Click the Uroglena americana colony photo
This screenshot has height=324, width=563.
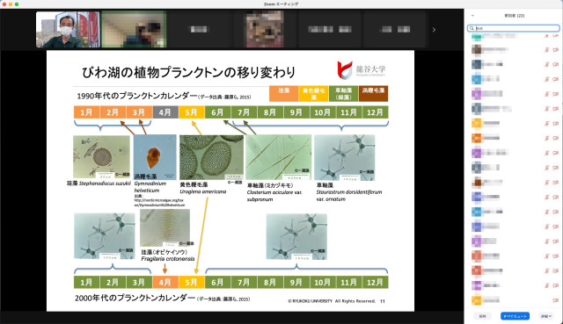[211, 157]
